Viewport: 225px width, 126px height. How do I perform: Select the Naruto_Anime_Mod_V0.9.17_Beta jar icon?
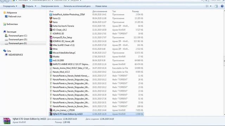coord(51,68)
